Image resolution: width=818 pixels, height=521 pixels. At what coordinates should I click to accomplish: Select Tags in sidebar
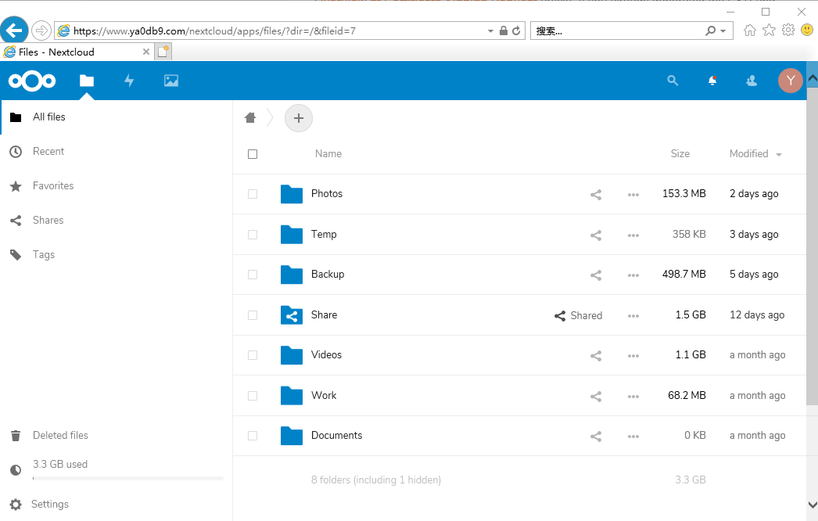point(116,255)
